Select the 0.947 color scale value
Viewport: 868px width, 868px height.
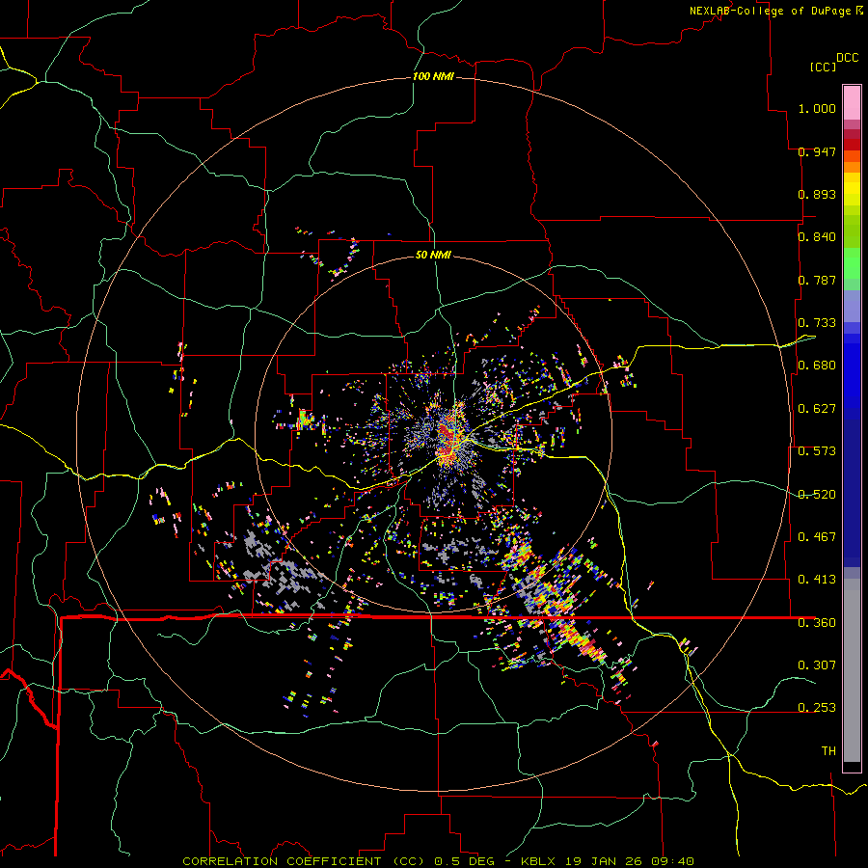[817, 151]
